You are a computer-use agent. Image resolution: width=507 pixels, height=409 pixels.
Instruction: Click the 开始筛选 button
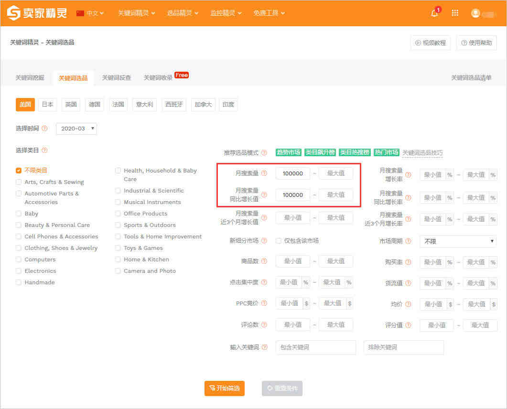[225, 388]
